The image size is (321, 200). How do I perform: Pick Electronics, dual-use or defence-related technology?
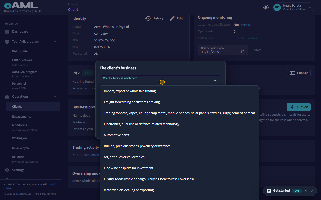coord(179,124)
